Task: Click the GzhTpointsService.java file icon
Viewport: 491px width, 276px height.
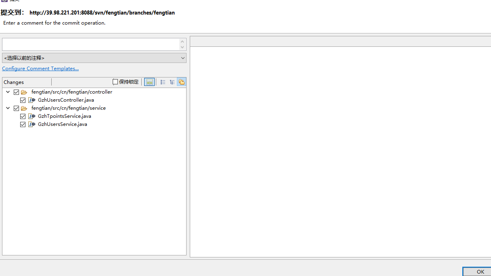Action: pos(32,116)
